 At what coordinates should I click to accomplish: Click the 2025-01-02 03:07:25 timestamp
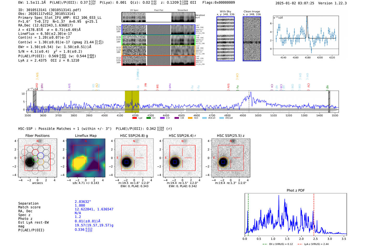pos(295,3)
